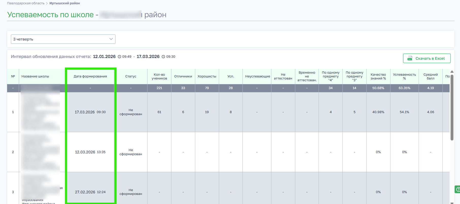This screenshot has height=204, width=460.
Task: Click the clock icon next to the interval end time 09:30
Action: [163, 57]
